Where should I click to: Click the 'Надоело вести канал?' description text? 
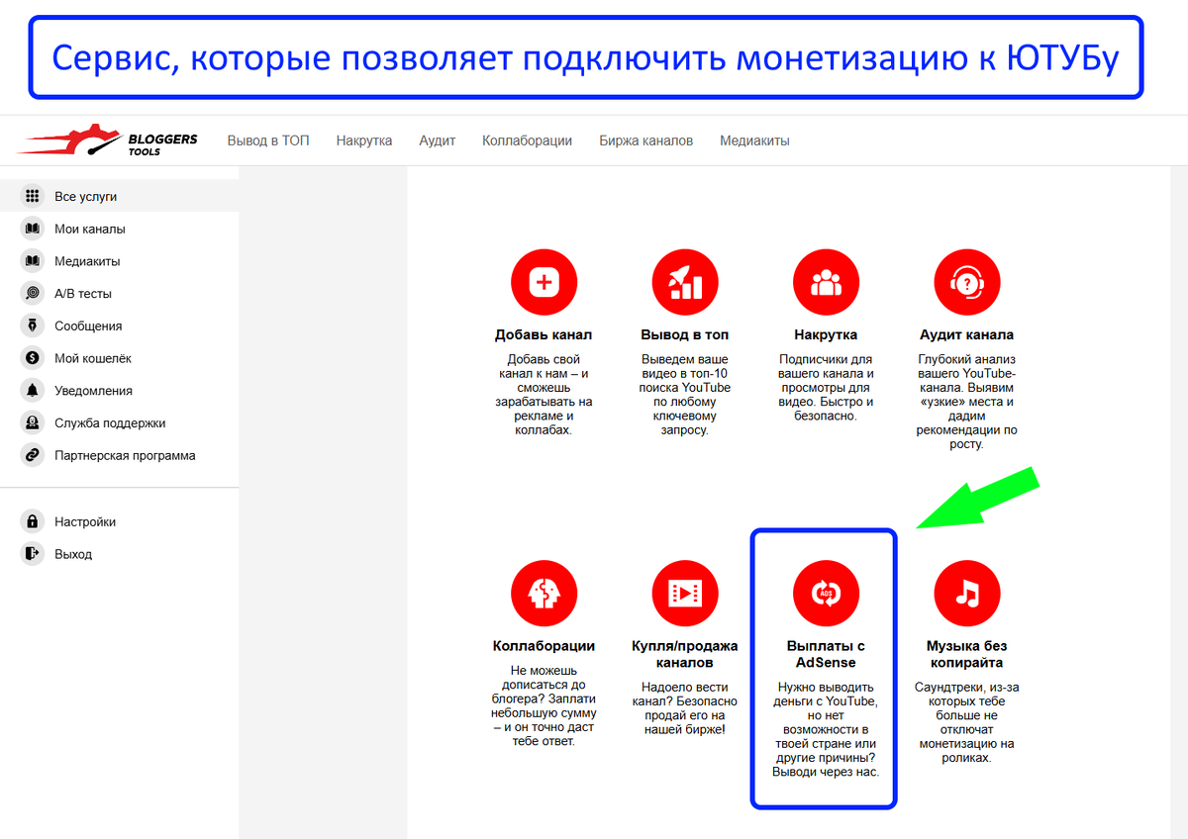pyautogui.click(x=685, y=708)
